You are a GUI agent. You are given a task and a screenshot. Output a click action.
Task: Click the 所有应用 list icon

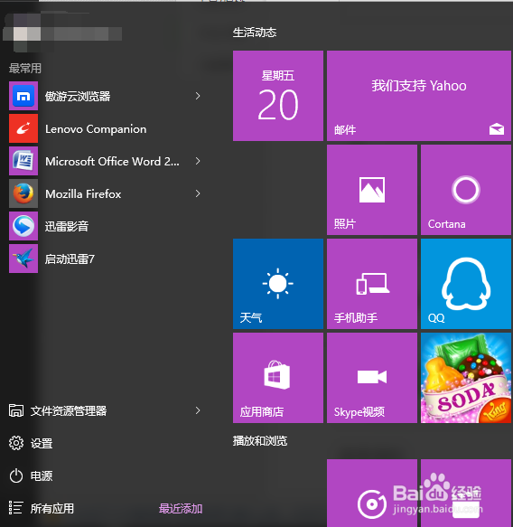coord(15,508)
